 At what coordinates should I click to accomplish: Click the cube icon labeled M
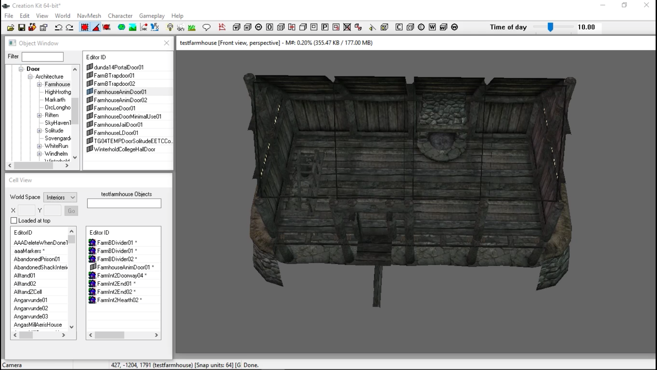tap(248, 27)
